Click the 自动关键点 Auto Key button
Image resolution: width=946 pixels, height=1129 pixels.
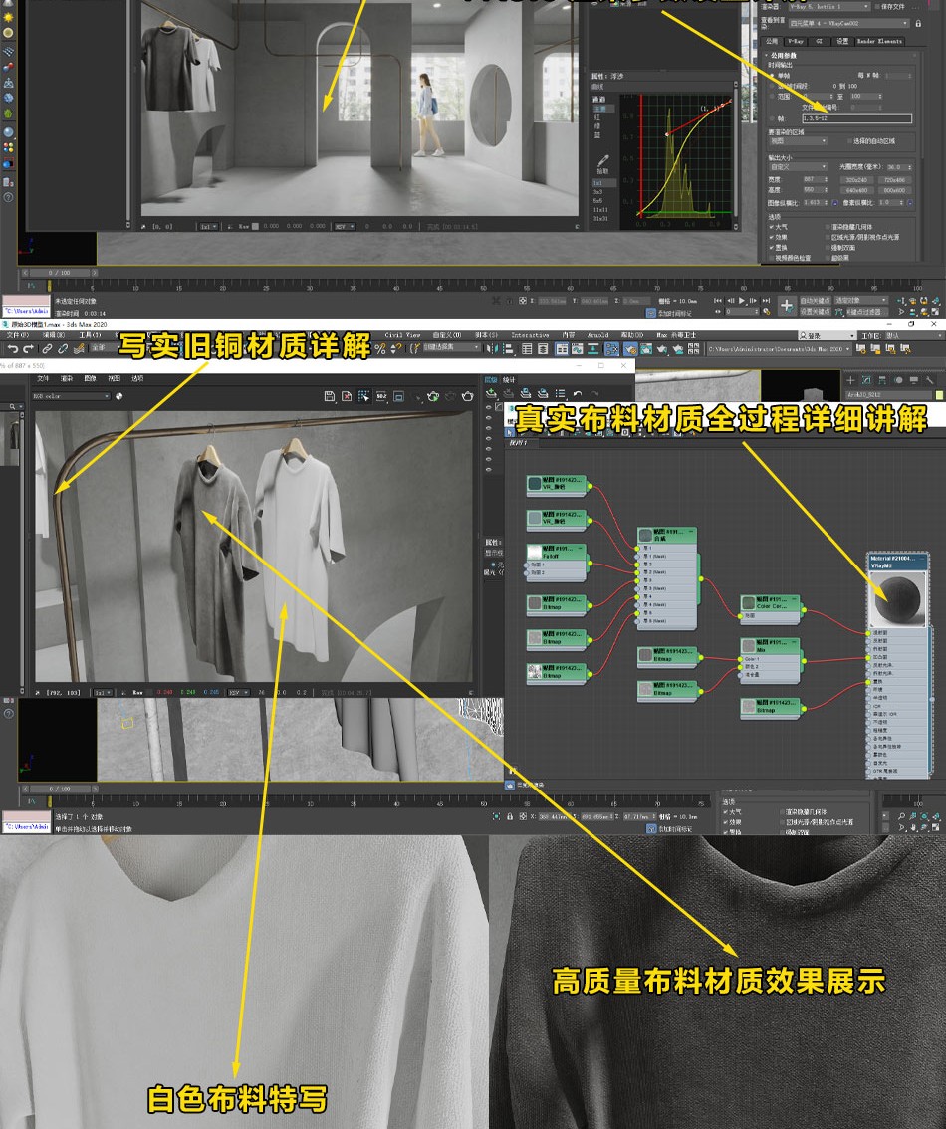click(x=815, y=301)
